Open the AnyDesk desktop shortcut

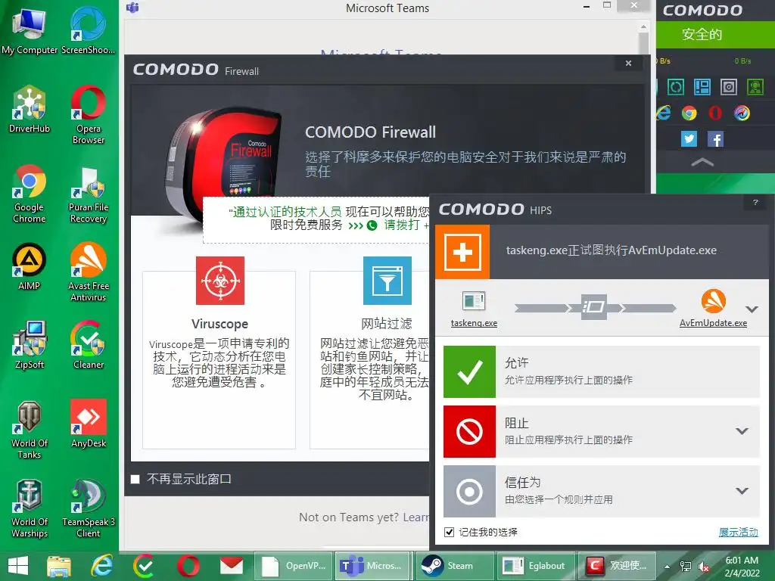[x=88, y=424]
